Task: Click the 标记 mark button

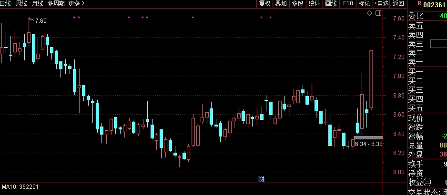Action: pyautogui.click(x=365, y=3)
